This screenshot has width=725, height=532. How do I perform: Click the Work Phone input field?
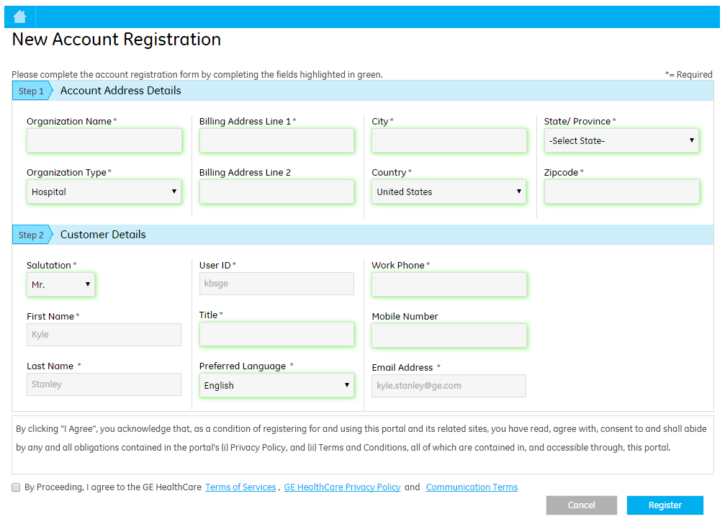point(449,285)
